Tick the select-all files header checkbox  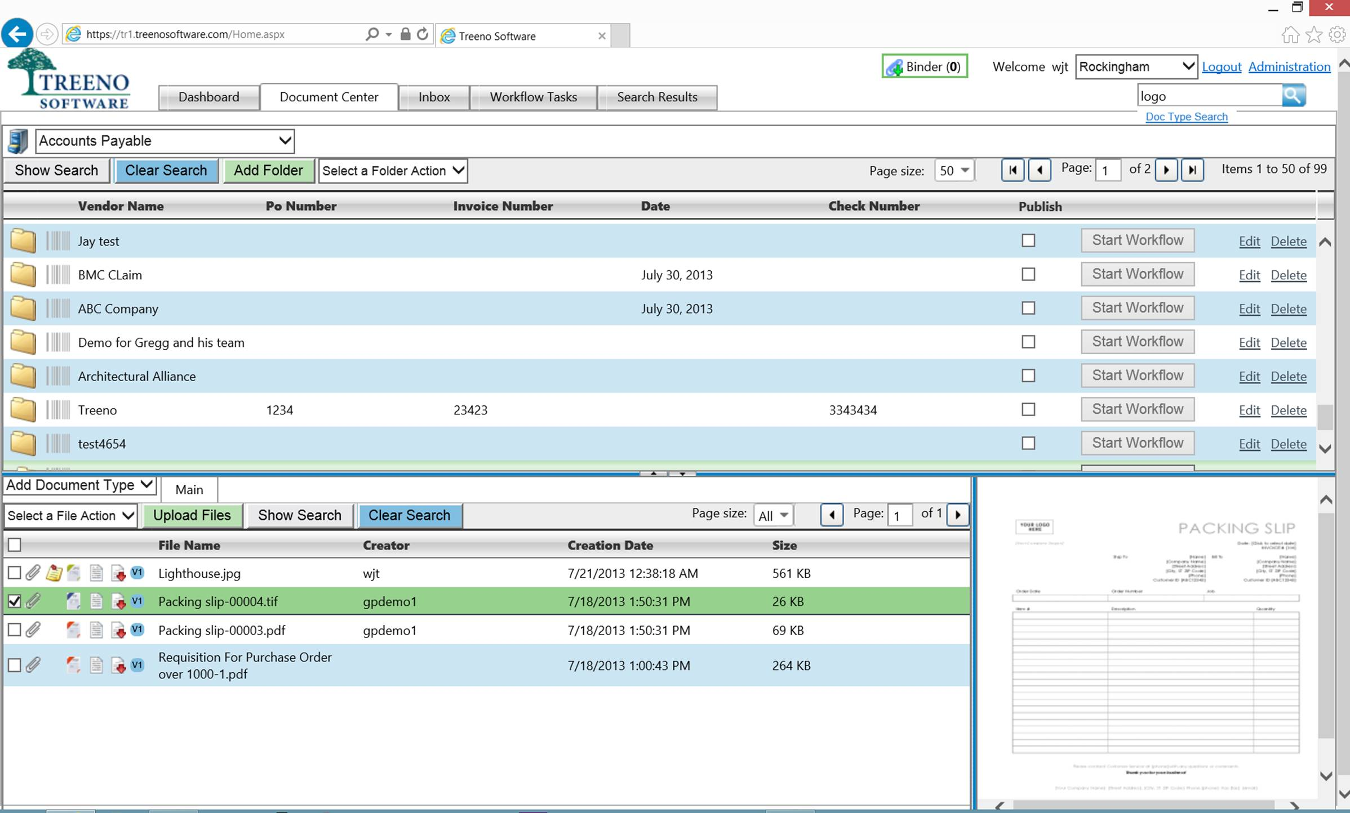click(x=15, y=544)
